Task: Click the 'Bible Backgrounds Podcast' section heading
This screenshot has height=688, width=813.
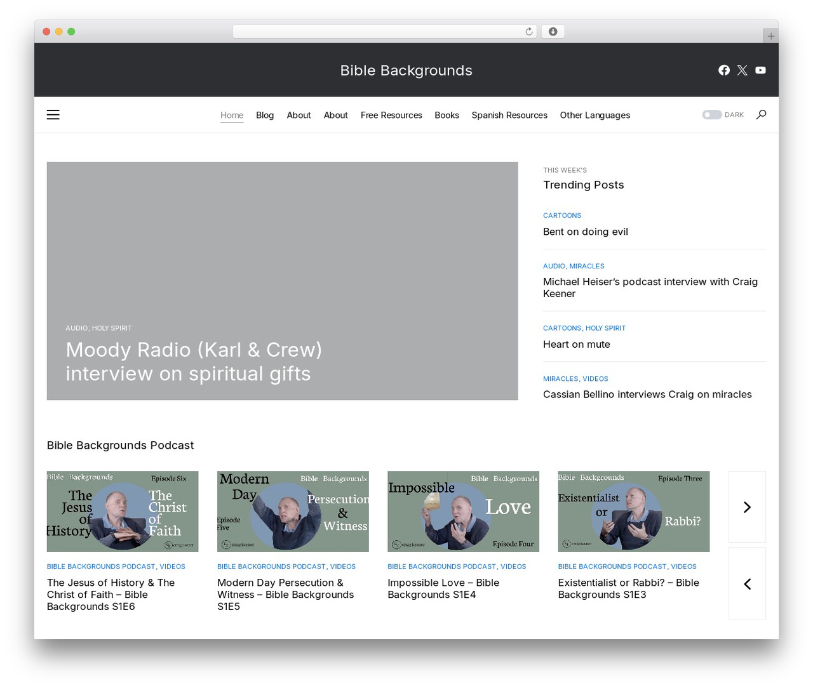Action: point(121,446)
